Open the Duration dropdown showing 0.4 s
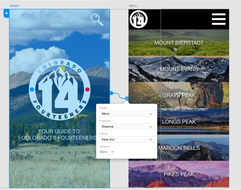 click(107, 152)
